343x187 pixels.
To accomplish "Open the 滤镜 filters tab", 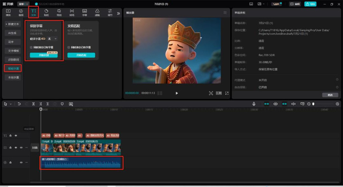I will coord(97,13).
